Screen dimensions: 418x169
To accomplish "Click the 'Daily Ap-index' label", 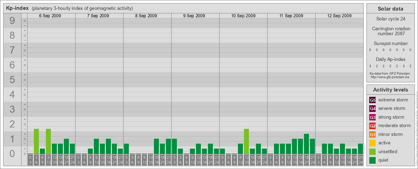I will (x=390, y=59).
